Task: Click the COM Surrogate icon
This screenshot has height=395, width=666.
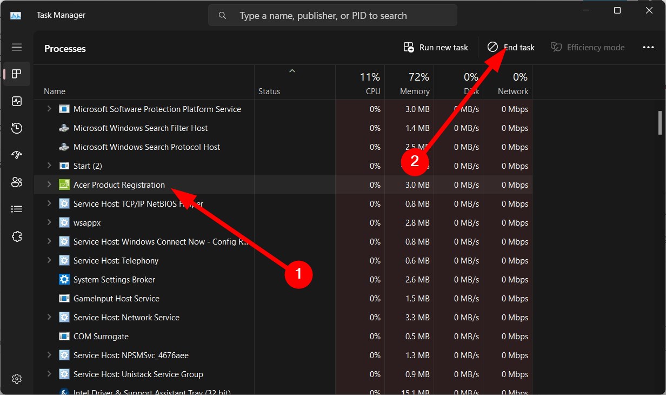Action: tap(64, 337)
